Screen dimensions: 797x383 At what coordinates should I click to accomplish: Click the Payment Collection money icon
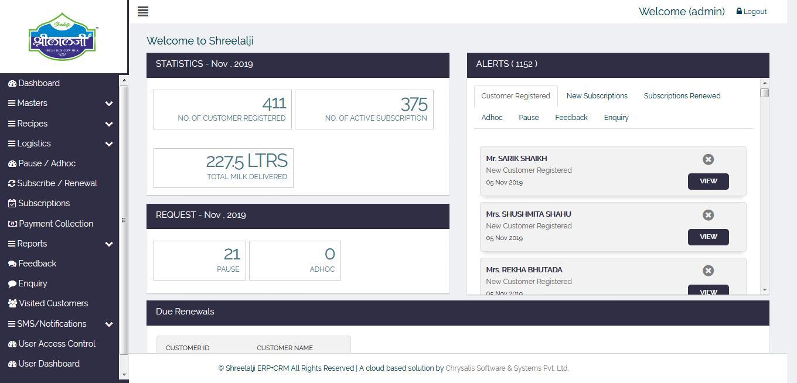click(x=12, y=224)
